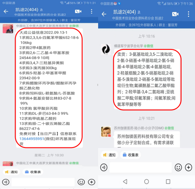Tap the back arrow in right chat header
Image resolution: width=195 pixels, height=189 pixels.
coord(104,14)
